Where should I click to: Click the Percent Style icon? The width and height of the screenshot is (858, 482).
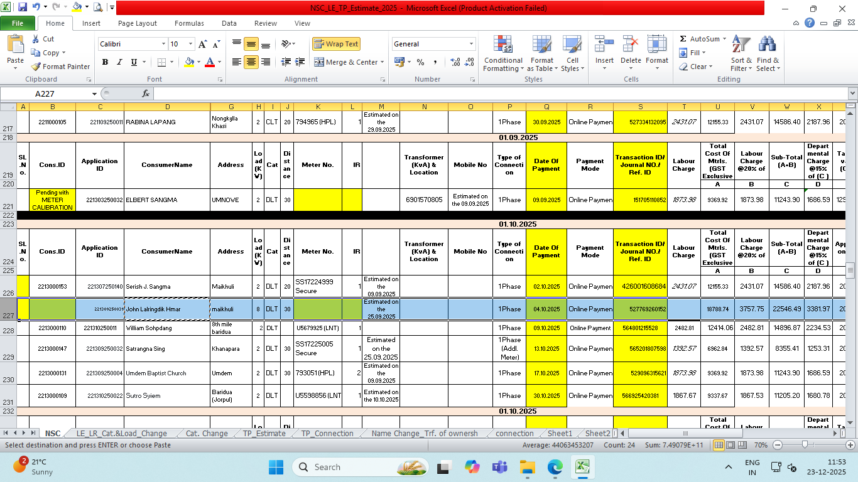tap(420, 62)
